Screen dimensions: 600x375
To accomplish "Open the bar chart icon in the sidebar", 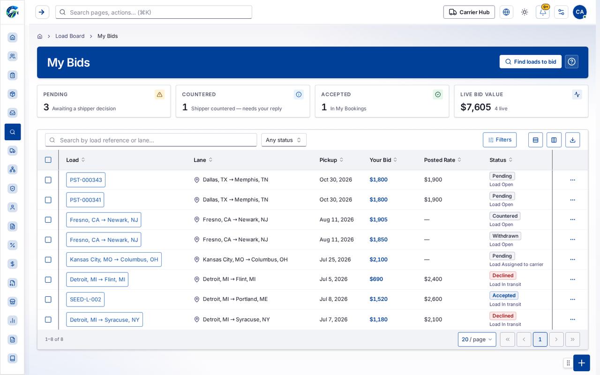I will pyautogui.click(x=13, y=321).
